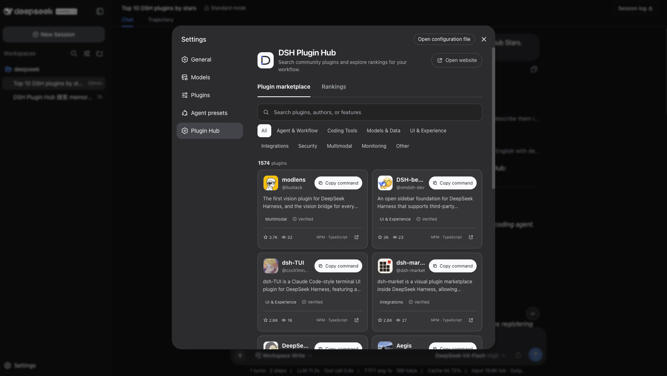Open Trajectory tab in background window
The image size is (667, 376).
161,19
